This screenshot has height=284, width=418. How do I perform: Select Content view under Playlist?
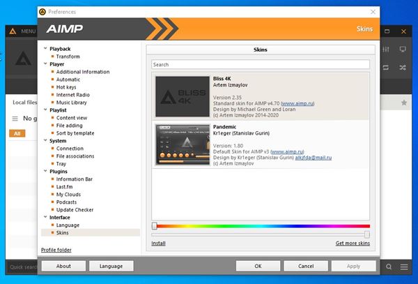pyautogui.click(x=72, y=118)
